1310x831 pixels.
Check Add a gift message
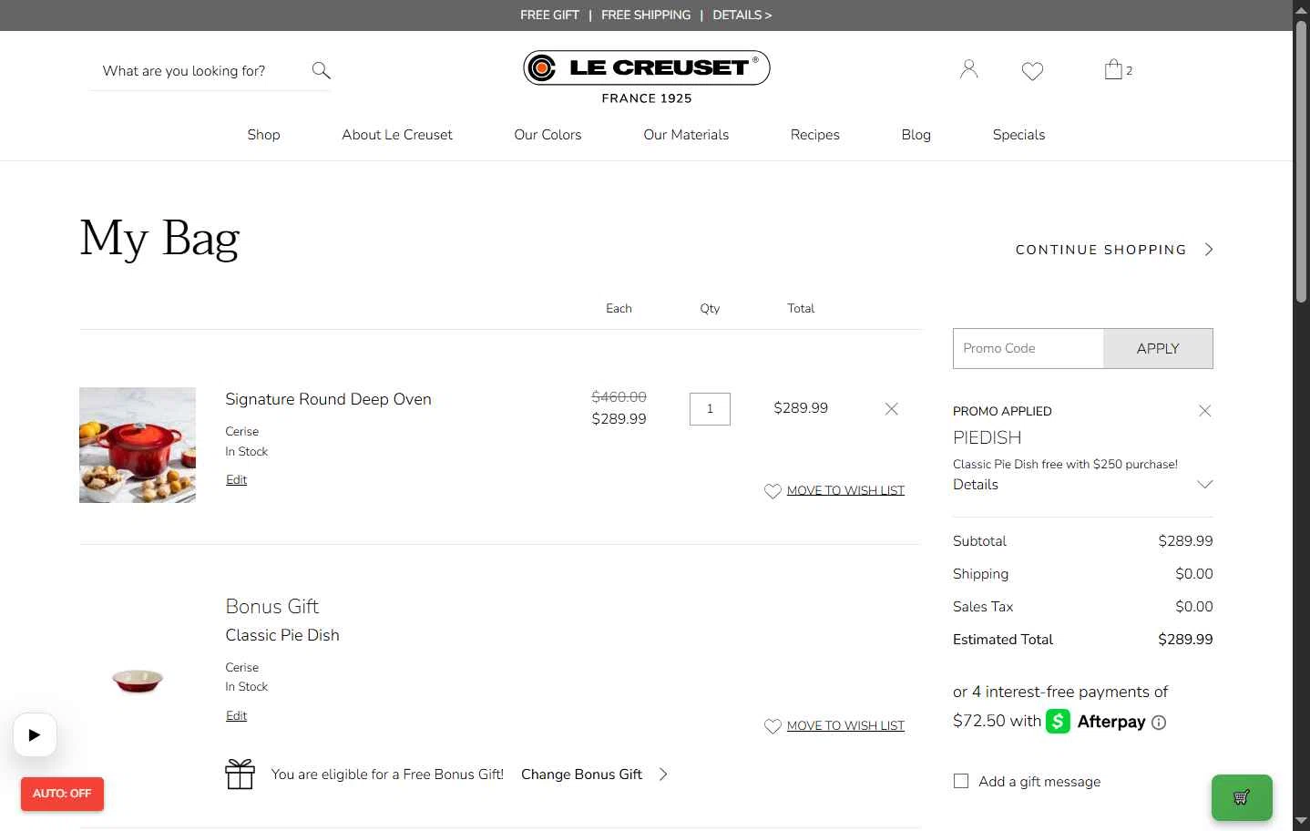pyautogui.click(x=961, y=781)
